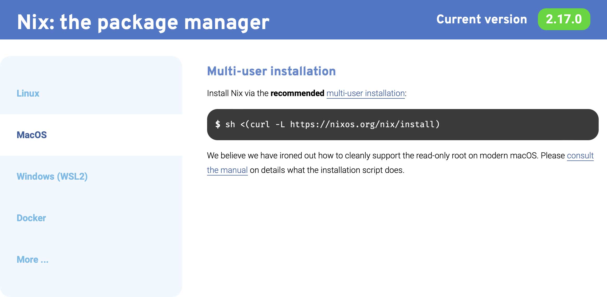Select the Linux tab in the sidebar
The width and height of the screenshot is (607, 297).
point(28,93)
